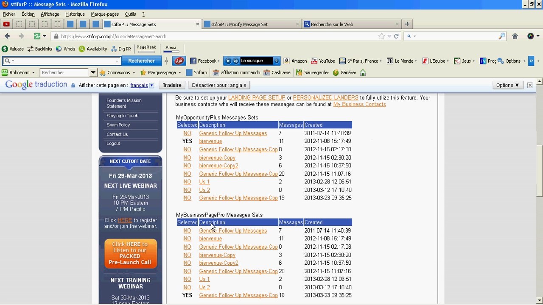Open the PERSONALIZED LANDERS link
Viewport: 543px width, 305px height.
[x=325, y=97]
